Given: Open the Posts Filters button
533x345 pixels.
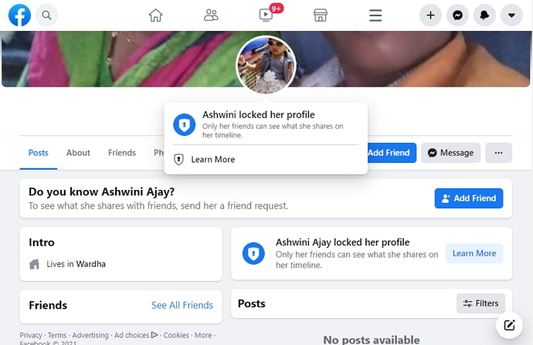Looking at the screenshot, I should tap(480, 303).
